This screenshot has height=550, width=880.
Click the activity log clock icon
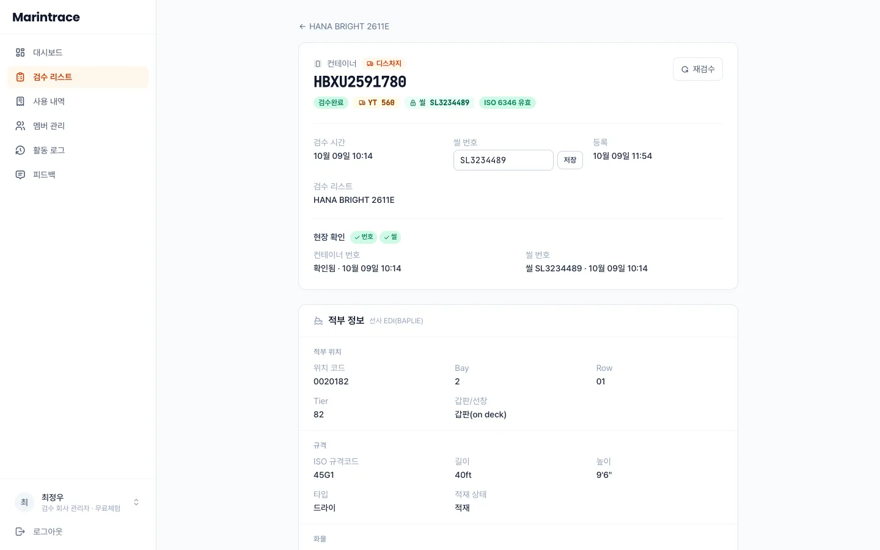[20, 150]
